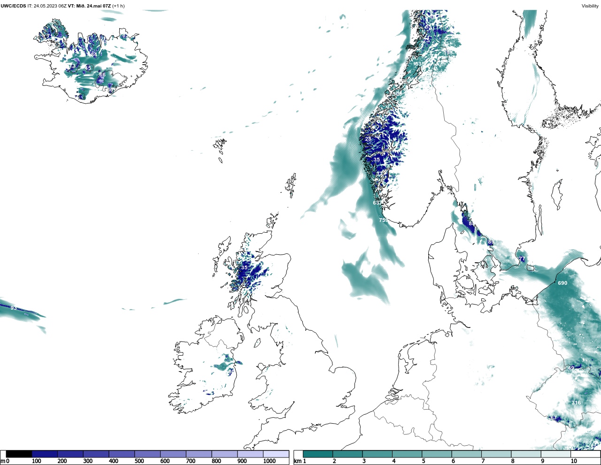The width and height of the screenshot is (601, 465).
Task: Click the UWC/ECDS header label
Action: pos(13,6)
